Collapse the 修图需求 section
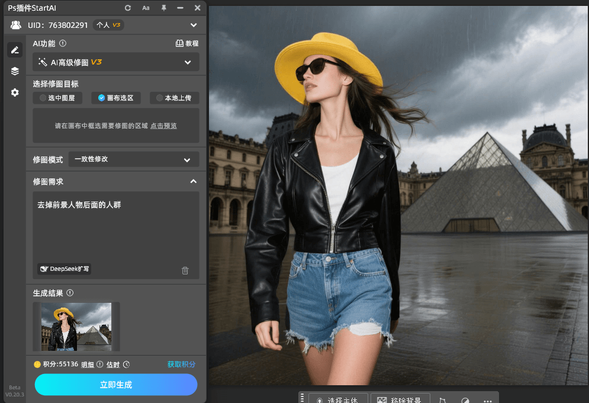This screenshot has height=403, width=589. point(193,181)
